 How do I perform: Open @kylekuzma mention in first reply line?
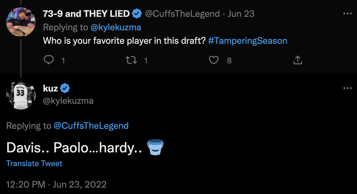pyautogui.click(x=116, y=27)
